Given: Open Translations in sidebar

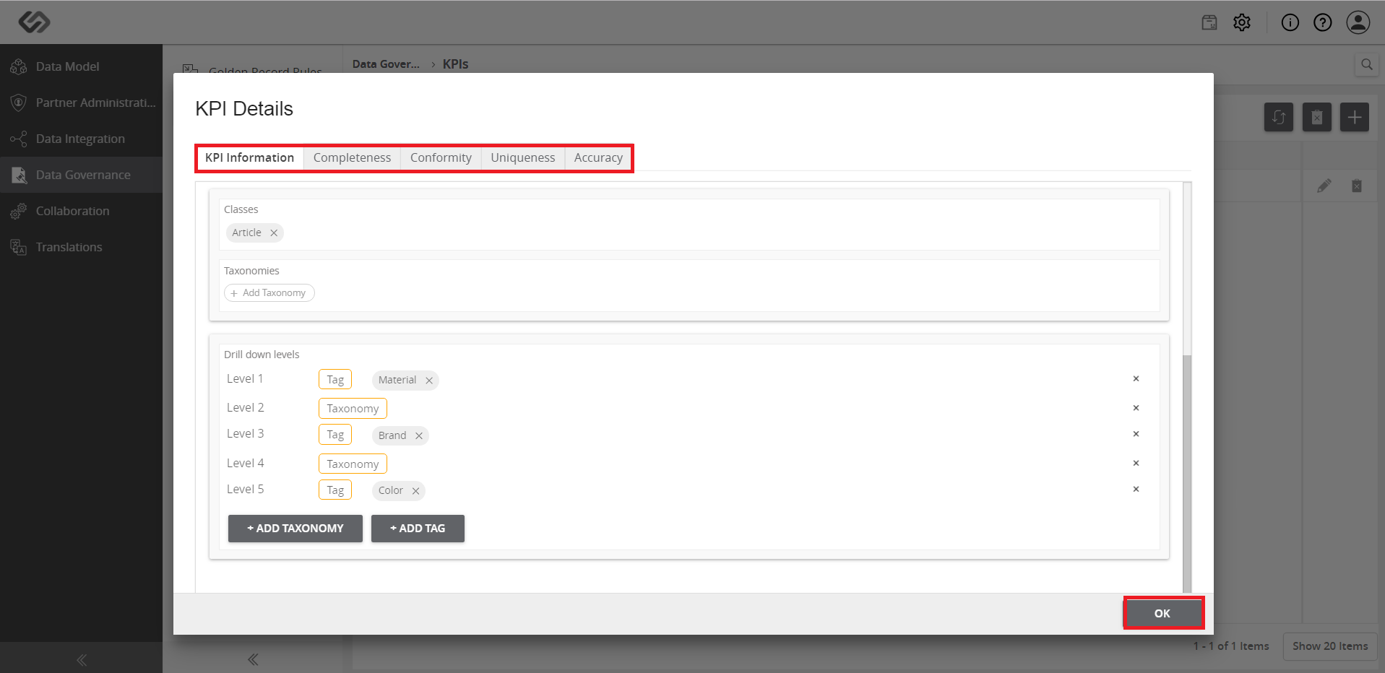Looking at the screenshot, I should pos(81,247).
